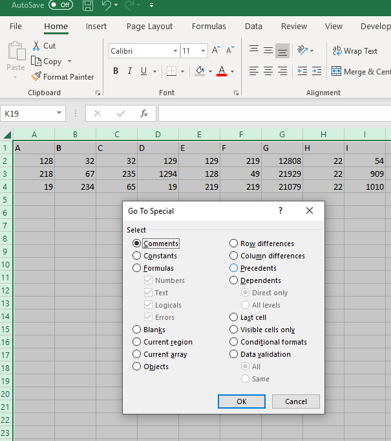This screenshot has height=441, width=391.
Task: Toggle the AutoSave switch
Action: (x=61, y=5)
